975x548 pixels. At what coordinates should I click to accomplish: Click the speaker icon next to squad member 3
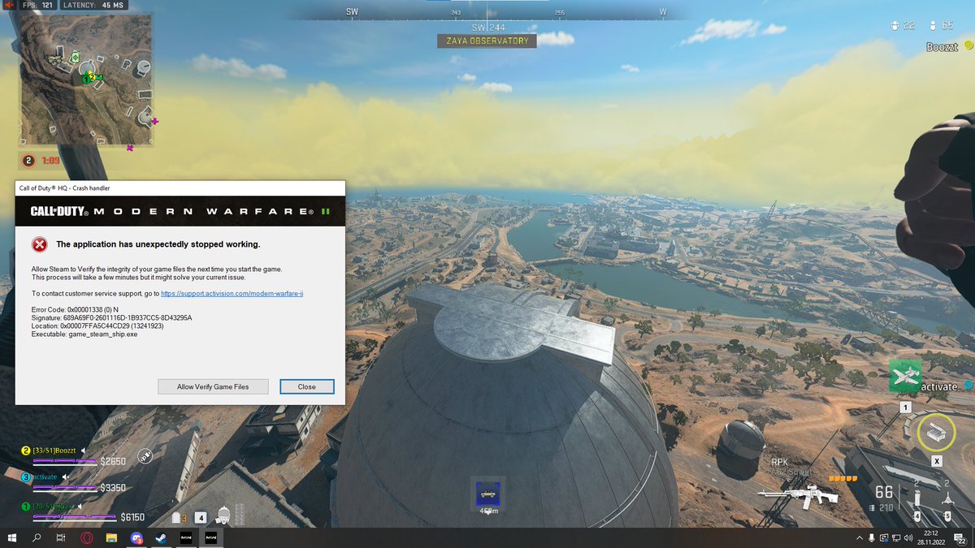[67, 477]
